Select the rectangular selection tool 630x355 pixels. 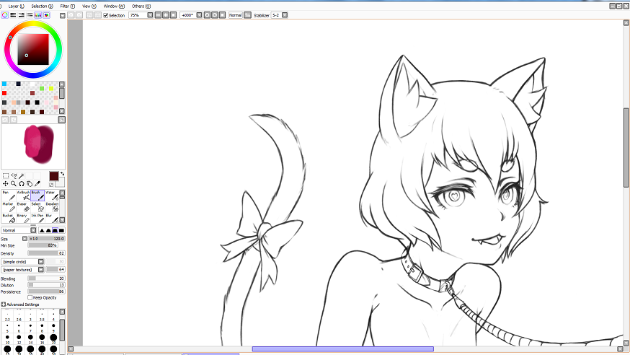click(6, 175)
